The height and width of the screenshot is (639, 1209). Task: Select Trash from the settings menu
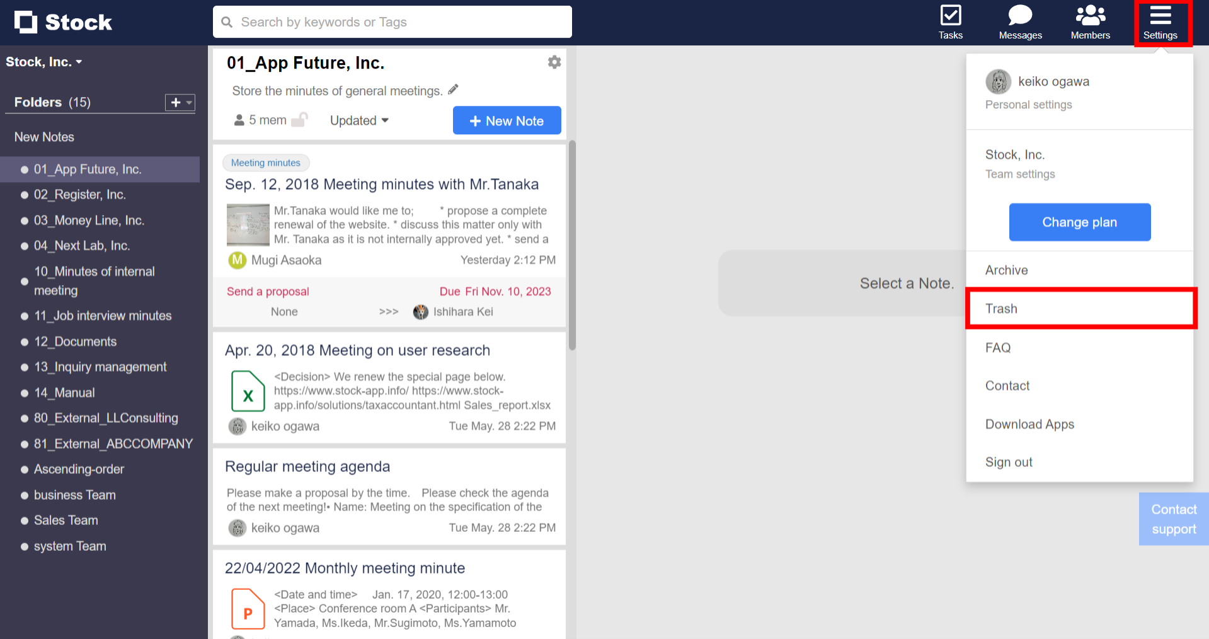click(x=1002, y=308)
